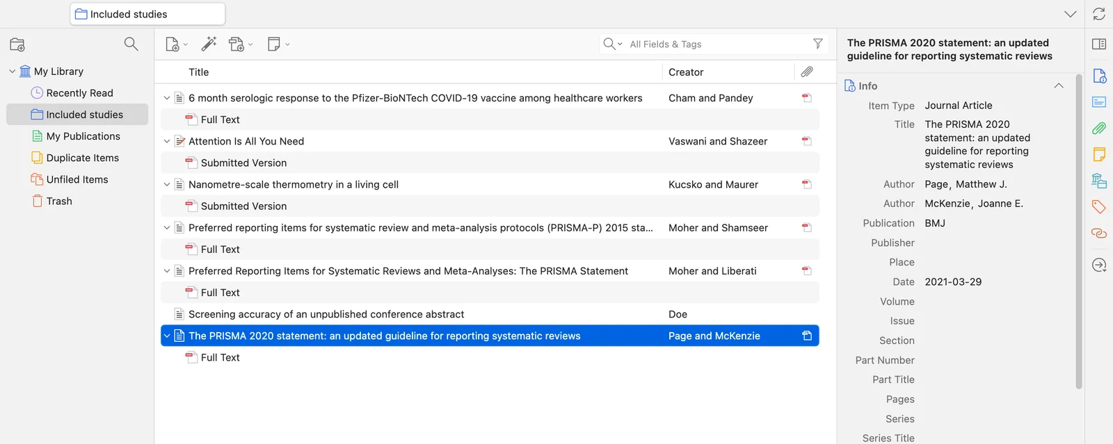The image size is (1113, 444).
Task: Jump to Abstract section side icon
Action: click(x=1099, y=102)
